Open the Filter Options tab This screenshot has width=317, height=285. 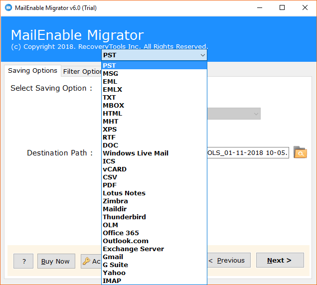click(82, 71)
